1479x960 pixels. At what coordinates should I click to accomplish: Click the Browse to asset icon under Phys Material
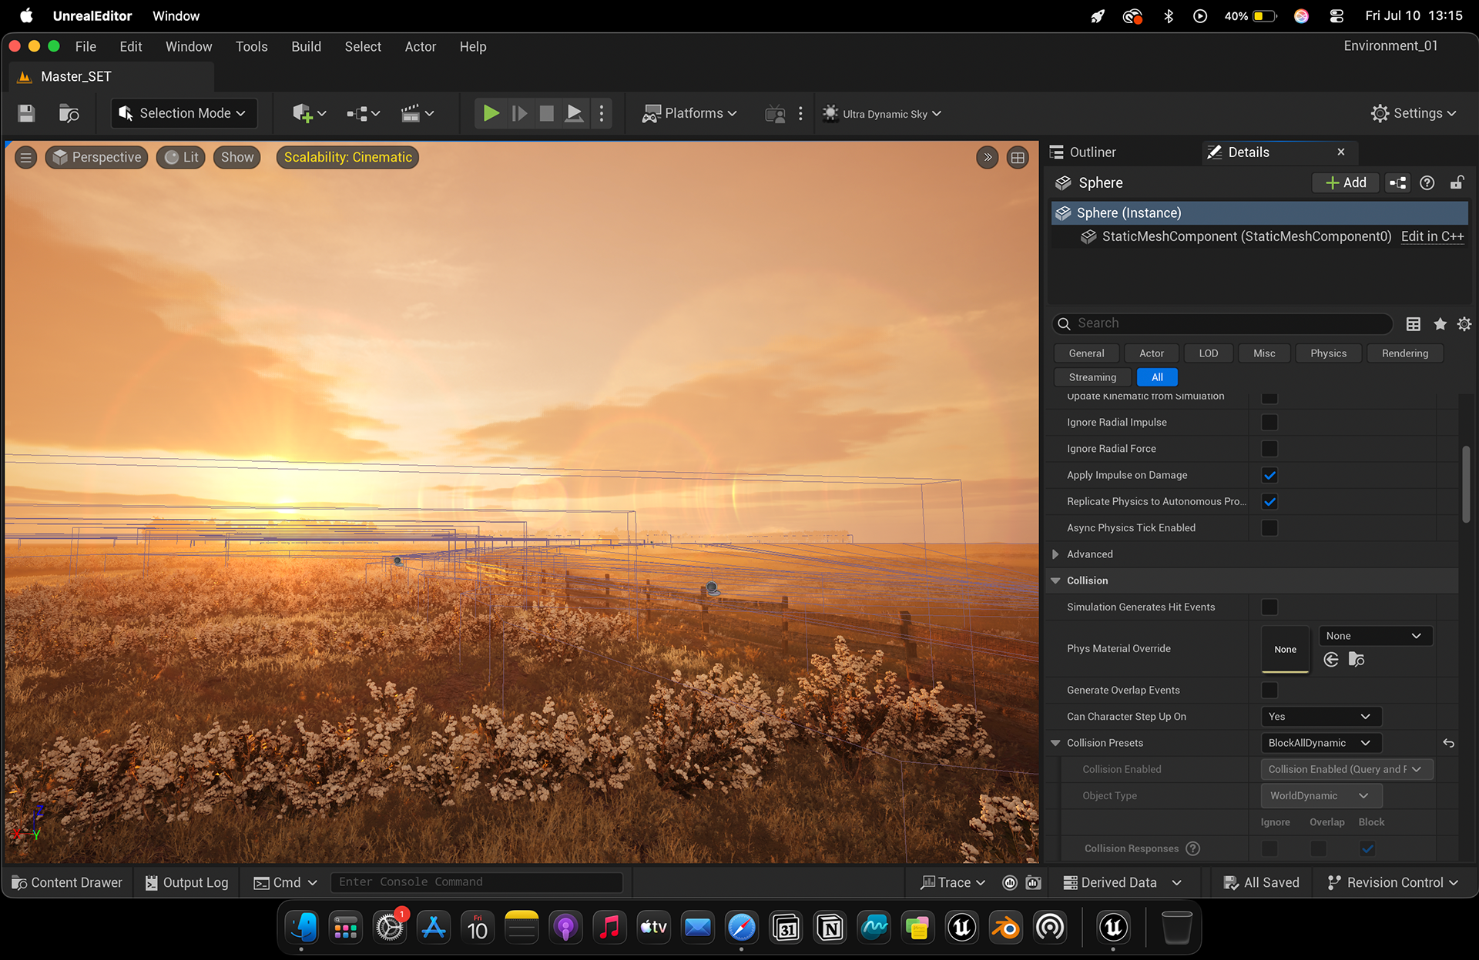[x=1357, y=660]
